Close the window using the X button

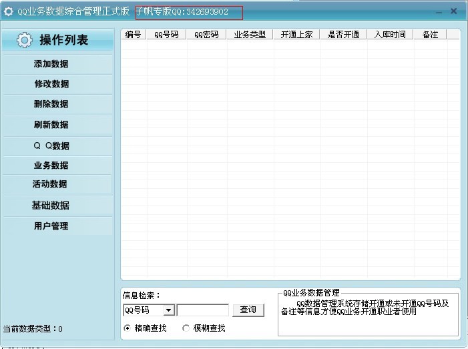(454, 11)
